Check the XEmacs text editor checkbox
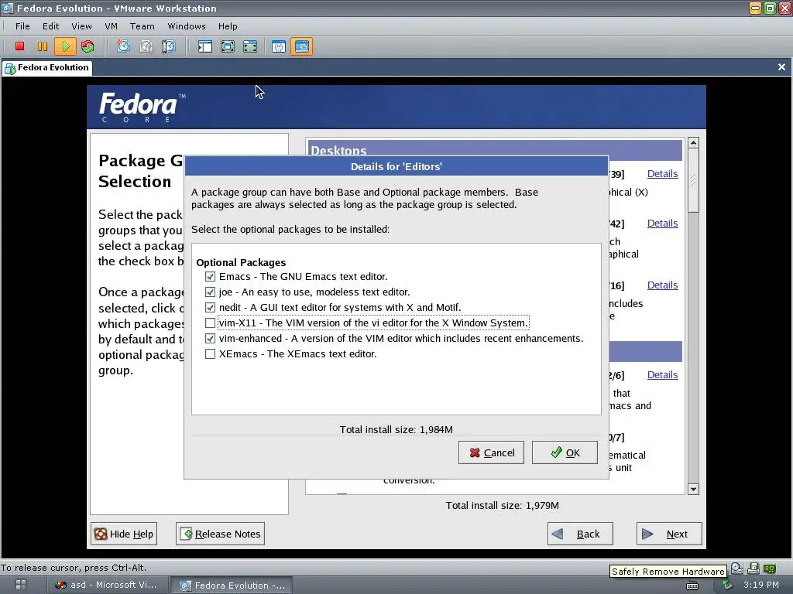The image size is (793, 594). (x=210, y=354)
